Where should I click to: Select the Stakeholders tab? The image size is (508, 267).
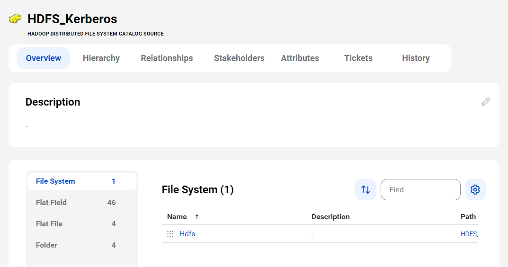coord(239,58)
